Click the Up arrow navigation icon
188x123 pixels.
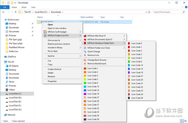point(16,12)
